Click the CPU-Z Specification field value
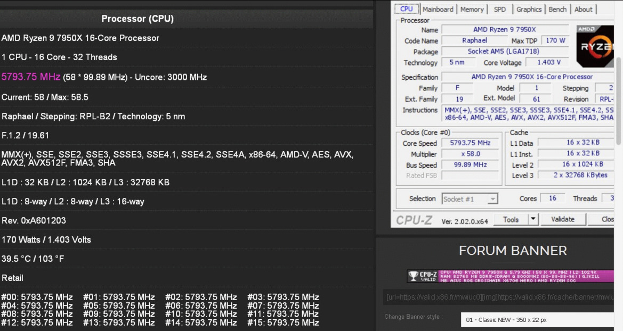The height and width of the screenshot is (331, 623). (x=528, y=77)
